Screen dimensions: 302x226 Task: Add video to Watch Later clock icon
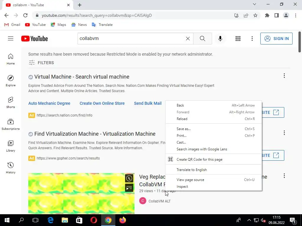point(129,178)
